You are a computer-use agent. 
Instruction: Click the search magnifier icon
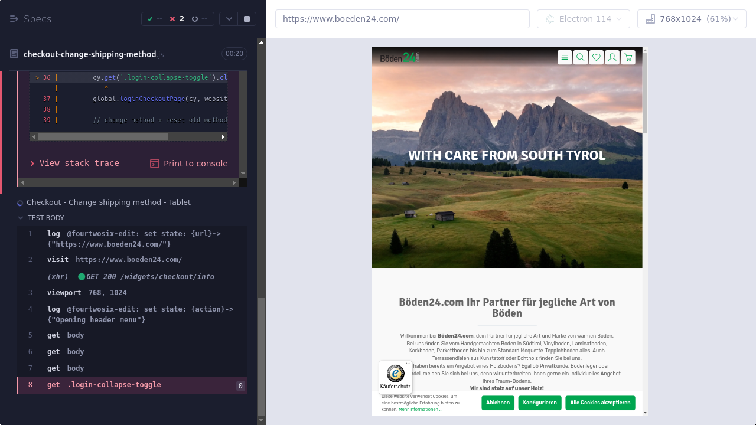[581, 57]
